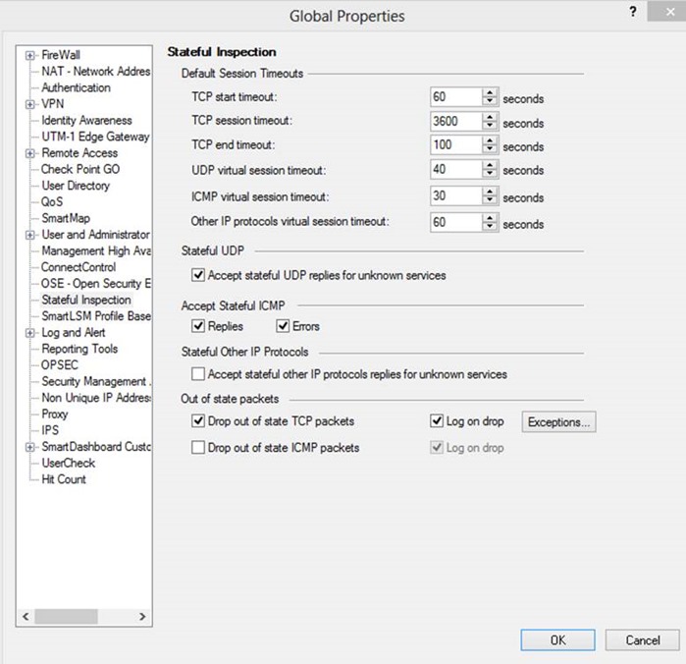686x664 pixels.
Task: Open the Authentication page
Action: tap(77, 87)
